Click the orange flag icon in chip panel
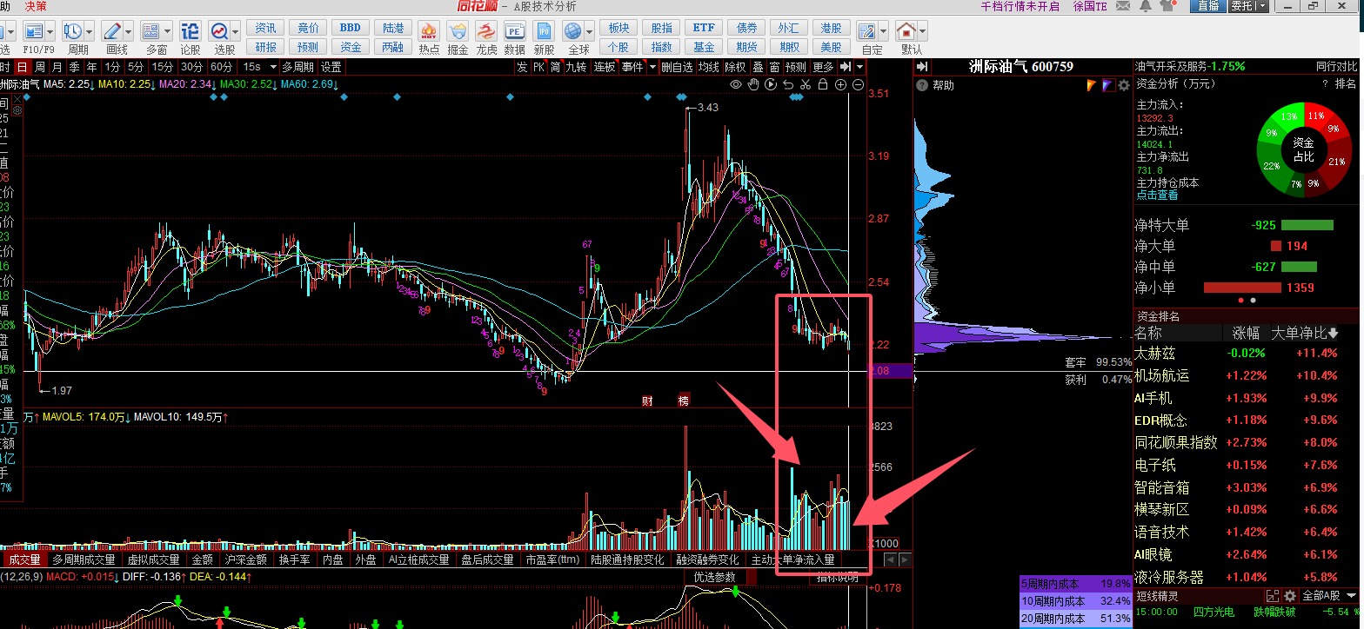The image size is (1364, 629). [1091, 85]
